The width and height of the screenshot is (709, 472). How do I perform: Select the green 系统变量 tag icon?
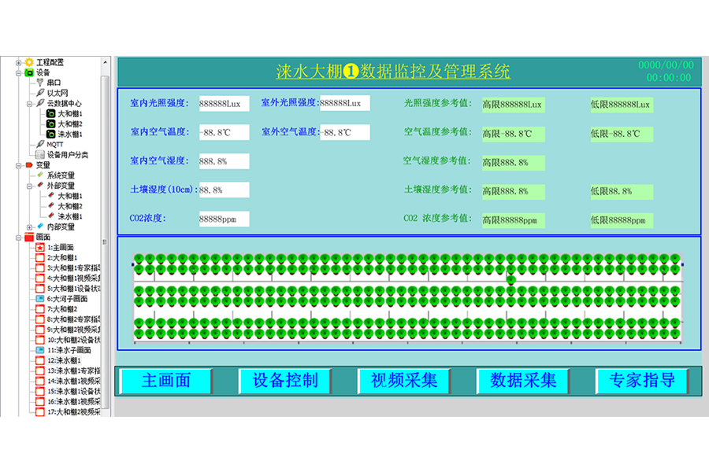tap(40, 175)
